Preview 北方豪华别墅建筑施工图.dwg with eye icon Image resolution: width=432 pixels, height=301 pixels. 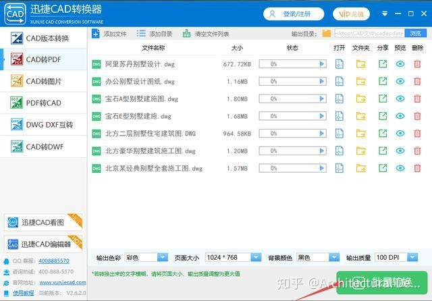[400, 151]
